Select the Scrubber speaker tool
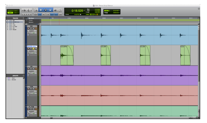This screenshot has height=123, width=207. tap(55, 10)
